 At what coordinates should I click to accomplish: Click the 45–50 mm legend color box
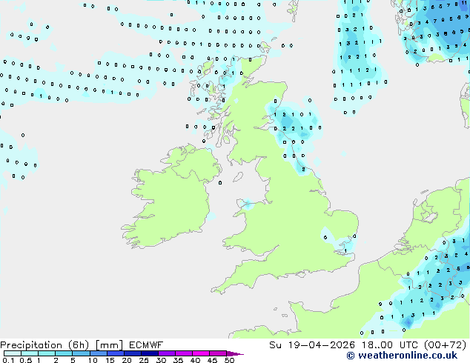pos(218,353)
